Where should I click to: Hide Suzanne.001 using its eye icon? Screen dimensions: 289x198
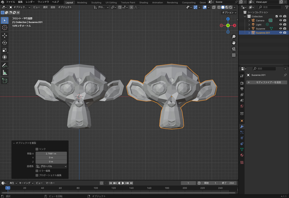280,33
